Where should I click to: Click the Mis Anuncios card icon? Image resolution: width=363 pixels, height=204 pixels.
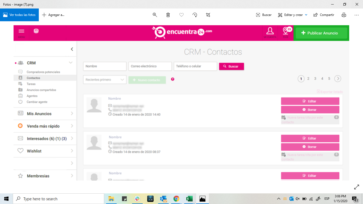click(20, 113)
